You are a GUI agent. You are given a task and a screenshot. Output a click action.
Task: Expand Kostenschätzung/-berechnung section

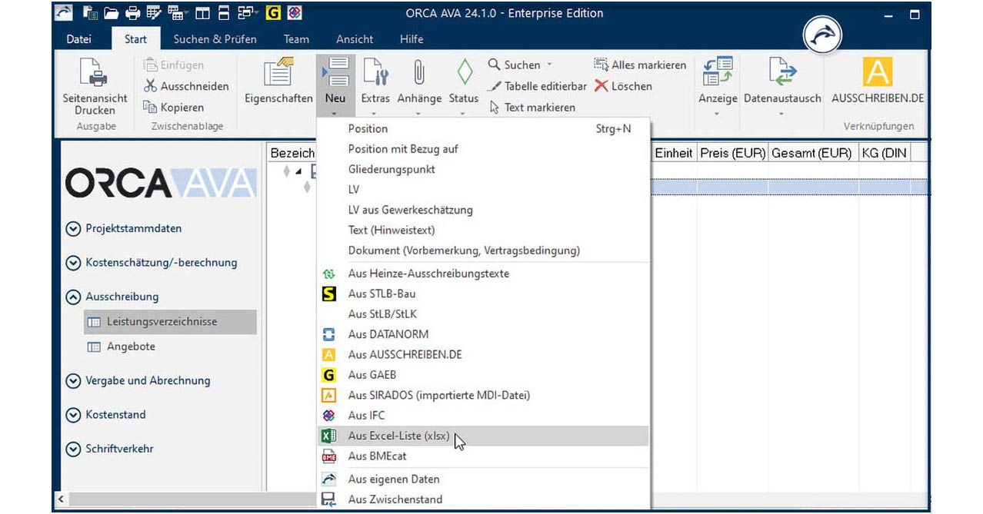pyautogui.click(x=73, y=263)
